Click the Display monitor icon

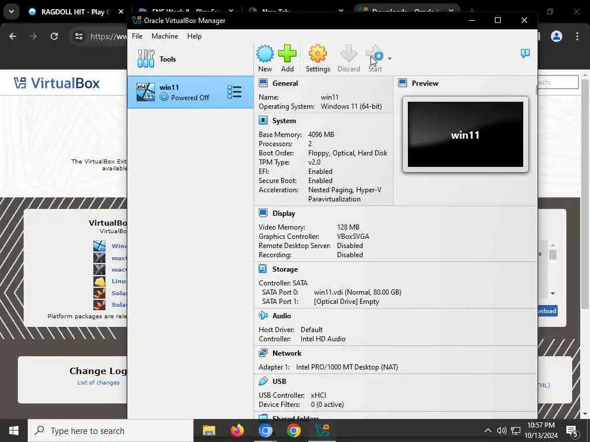tap(263, 213)
